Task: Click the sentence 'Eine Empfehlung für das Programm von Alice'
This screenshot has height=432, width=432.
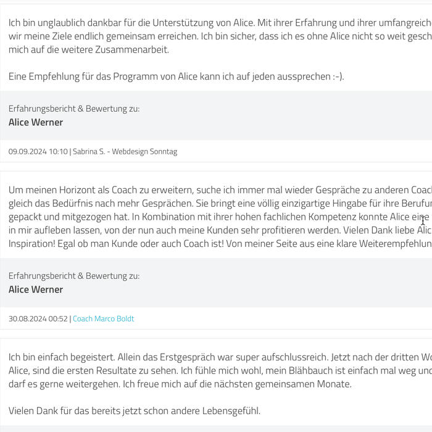Action: click(x=177, y=77)
